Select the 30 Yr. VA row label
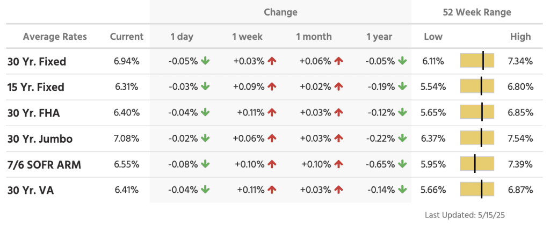The width and height of the screenshot is (550, 225). click(x=31, y=190)
